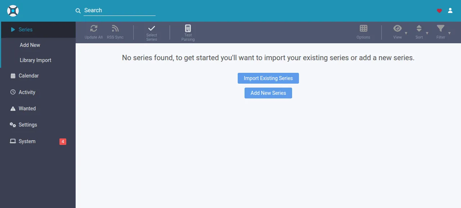Viewport: 461px width, 208px height.
Task: Click Add New Series button
Action: (x=268, y=93)
